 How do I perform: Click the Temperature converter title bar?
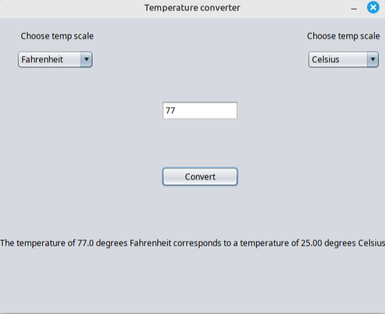[x=192, y=8]
